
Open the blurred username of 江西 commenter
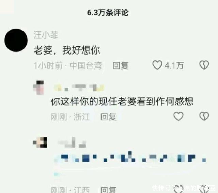(x=72, y=143)
